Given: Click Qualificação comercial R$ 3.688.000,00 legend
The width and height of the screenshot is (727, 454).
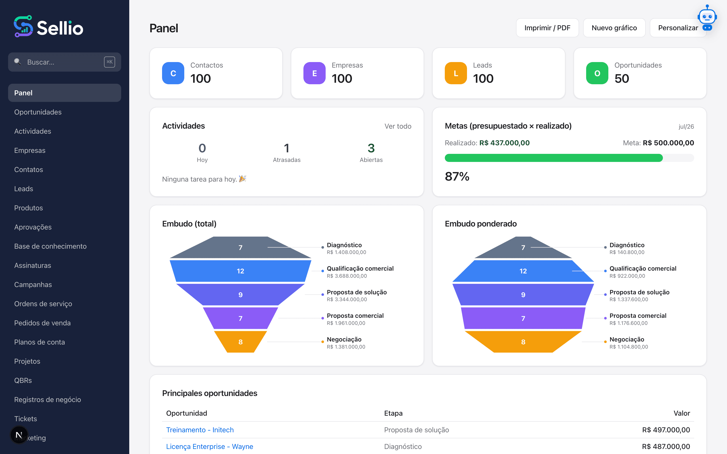Looking at the screenshot, I should [x=360, y=272].
